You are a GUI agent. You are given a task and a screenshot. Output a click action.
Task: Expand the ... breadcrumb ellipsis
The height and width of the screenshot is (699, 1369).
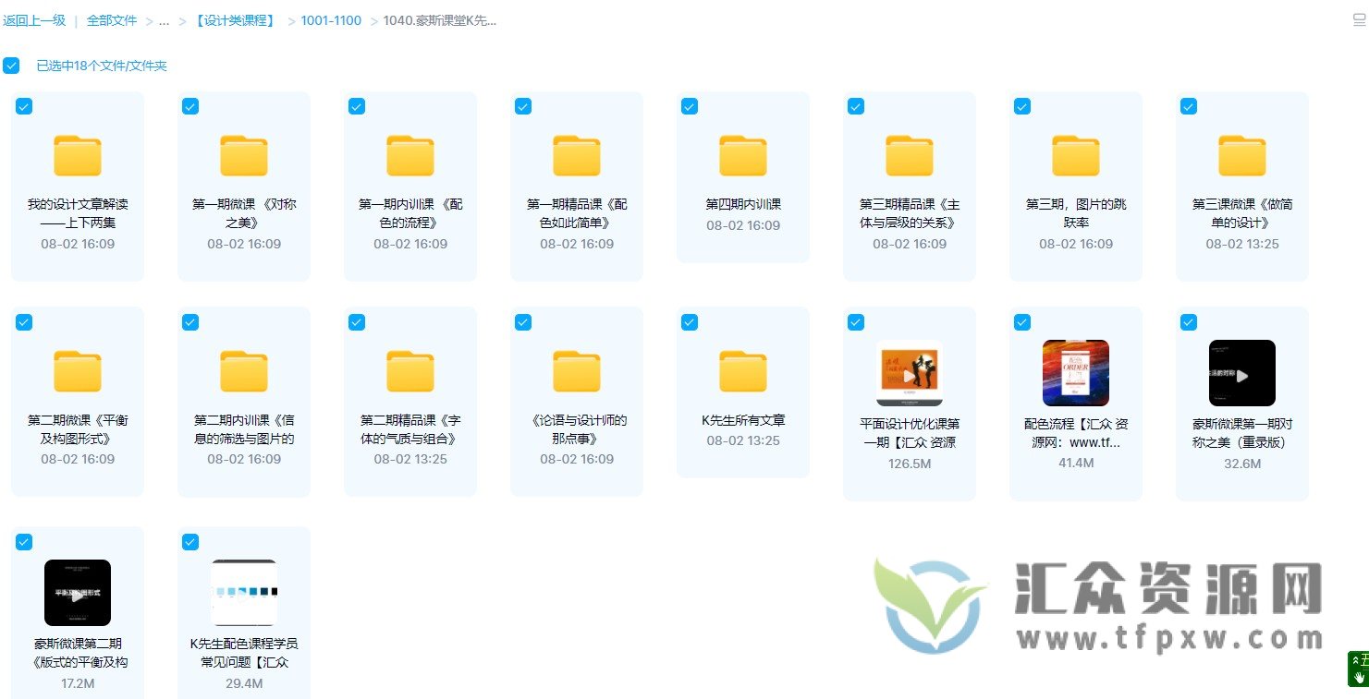(x=165, y=19)
